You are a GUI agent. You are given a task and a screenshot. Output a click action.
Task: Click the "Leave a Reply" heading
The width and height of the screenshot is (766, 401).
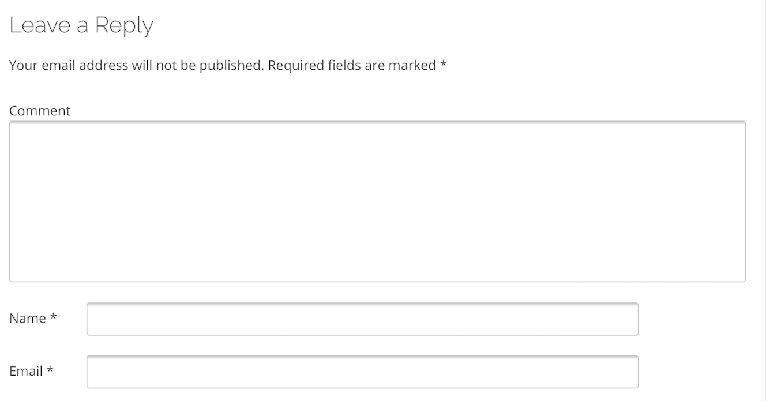pos(81,25)
